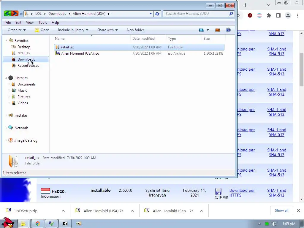Toggle the Chrome side panel icon
304x228 pixels.
coord(278,15)
